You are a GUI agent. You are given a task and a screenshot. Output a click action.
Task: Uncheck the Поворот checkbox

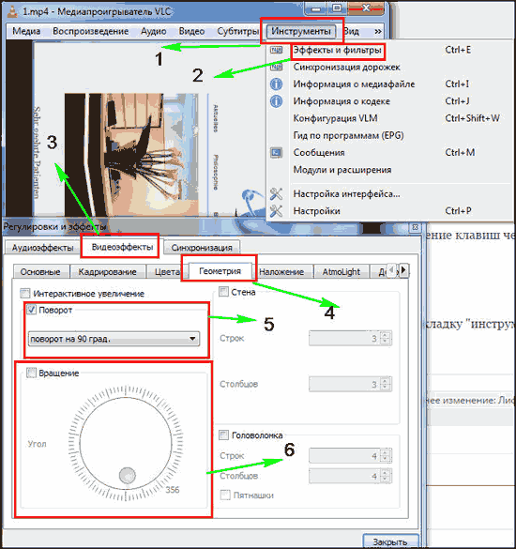click(32, 310)
